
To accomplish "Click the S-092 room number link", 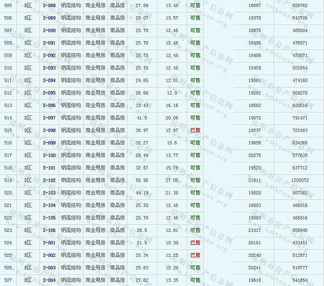I will pyautogui.click(x=49, y=55).
